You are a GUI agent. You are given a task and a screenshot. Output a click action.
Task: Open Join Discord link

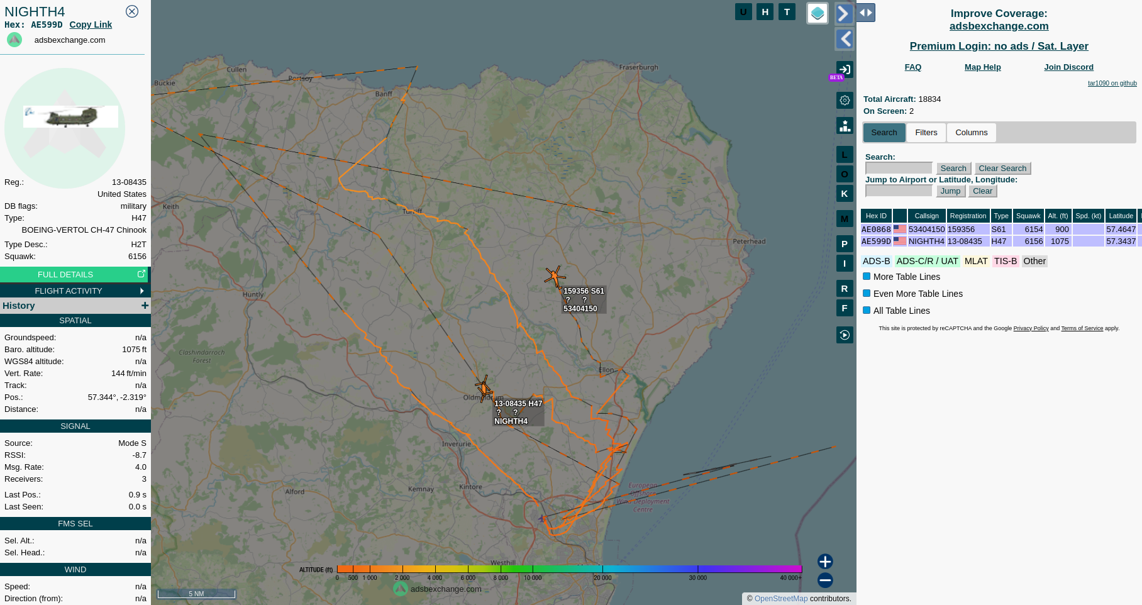[x=1068, y=67]
